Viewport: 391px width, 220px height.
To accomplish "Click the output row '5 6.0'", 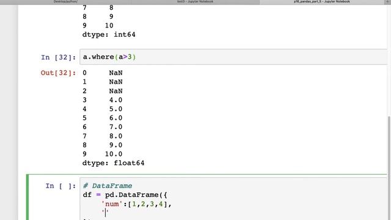I will coord(103,118).
